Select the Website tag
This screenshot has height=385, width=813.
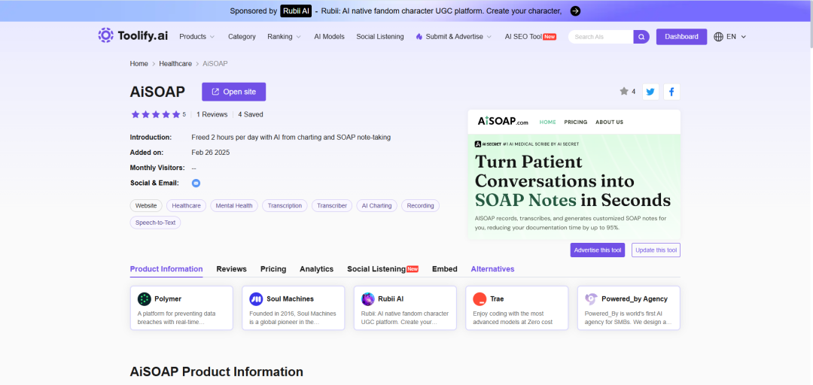click(x=146, y=206)
